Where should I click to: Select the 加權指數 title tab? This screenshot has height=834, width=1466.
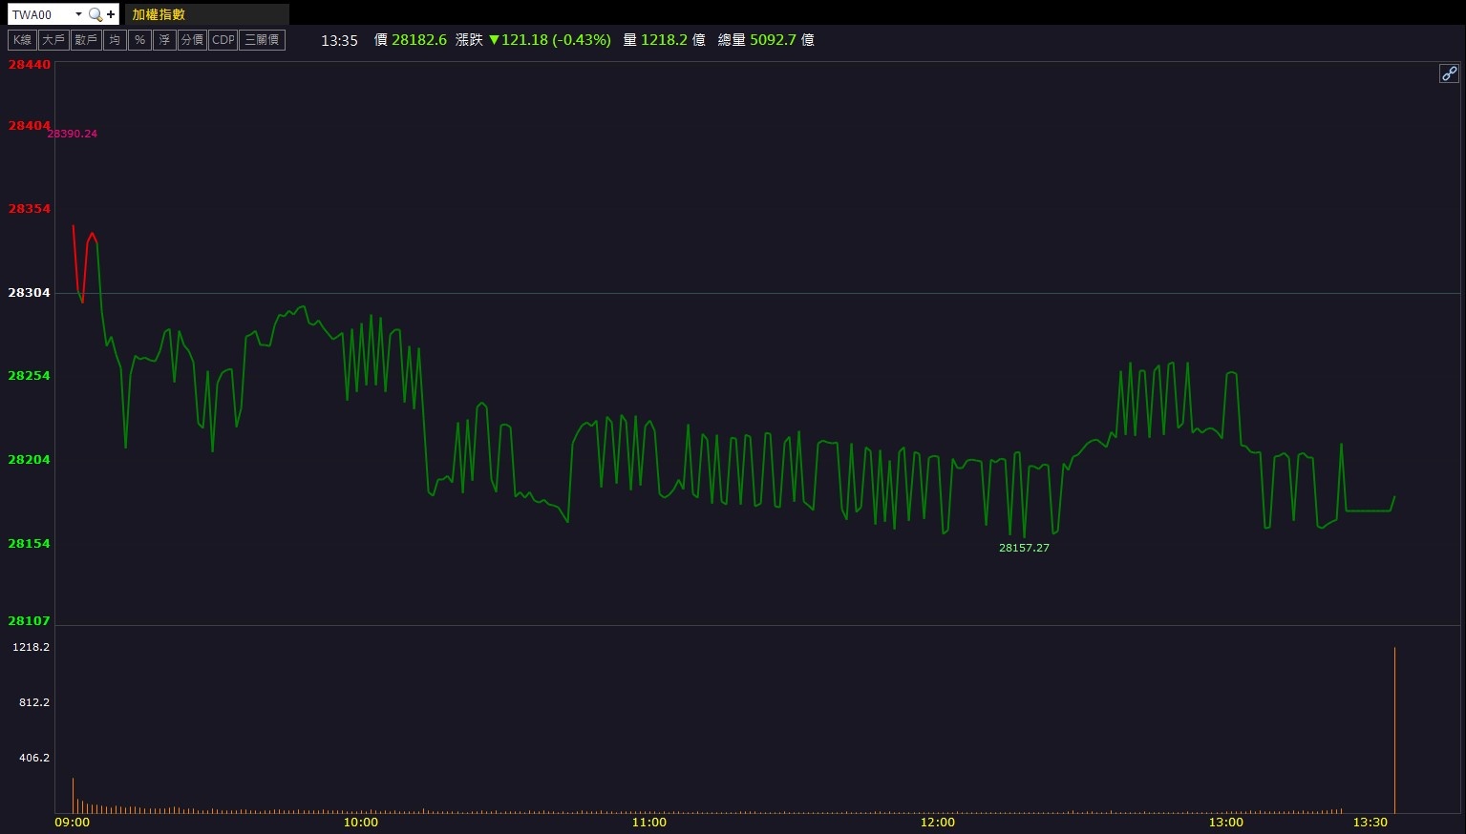159,14
